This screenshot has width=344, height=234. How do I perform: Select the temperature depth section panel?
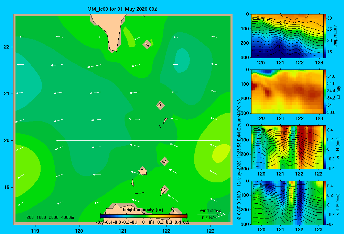click(x=287, y=36)
